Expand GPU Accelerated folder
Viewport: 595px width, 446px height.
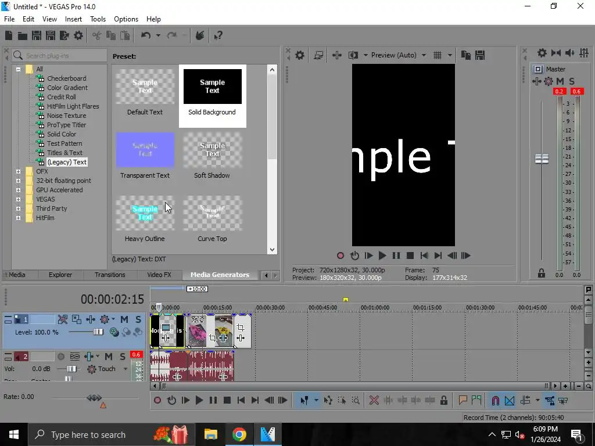pyautogui.click(x=18, y=190)
